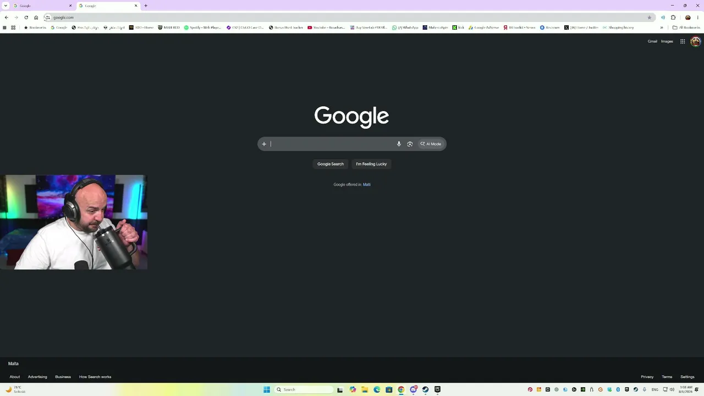Click the I'm Feeling Lucky button

click(x=371, y=164)
